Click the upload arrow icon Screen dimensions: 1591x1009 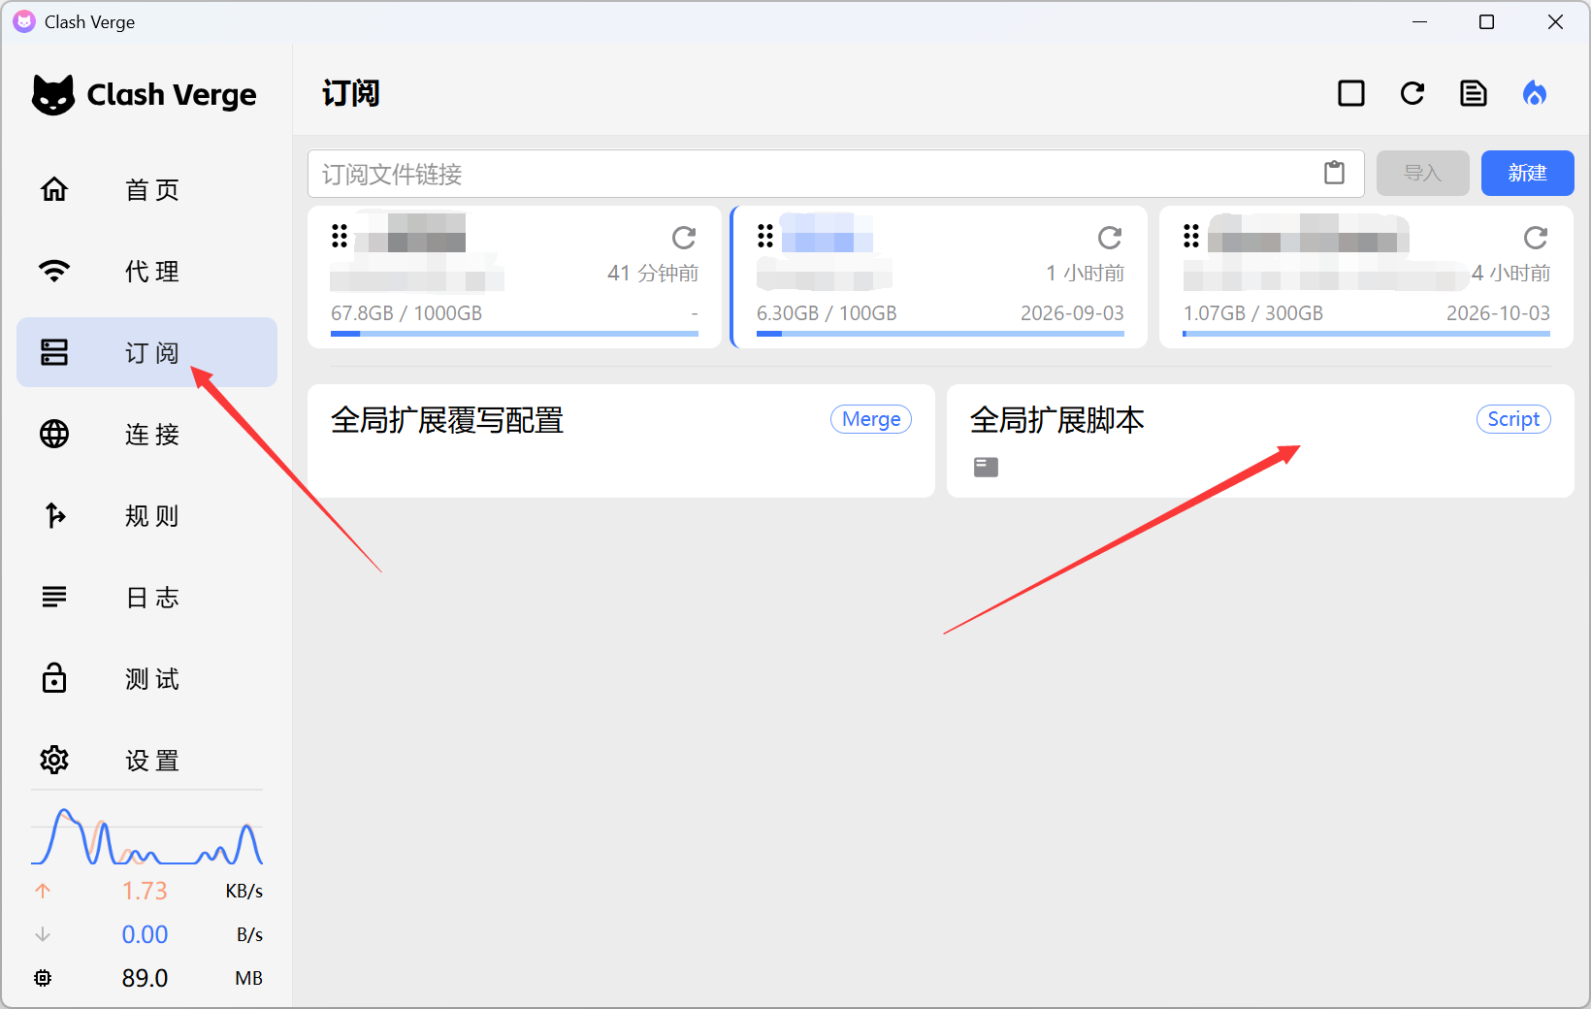43,891
